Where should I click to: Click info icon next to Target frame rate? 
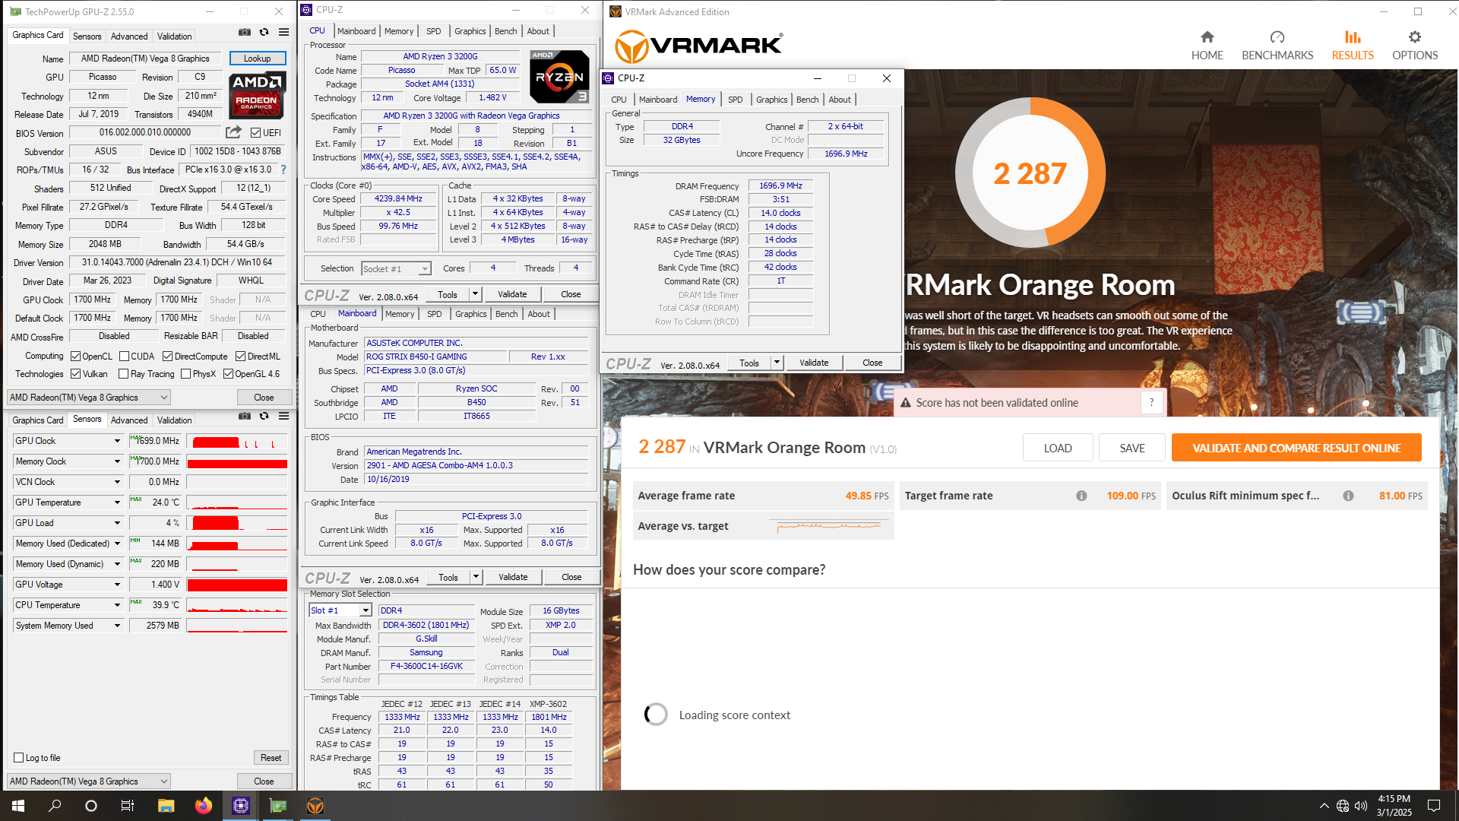pos(1081,496)
